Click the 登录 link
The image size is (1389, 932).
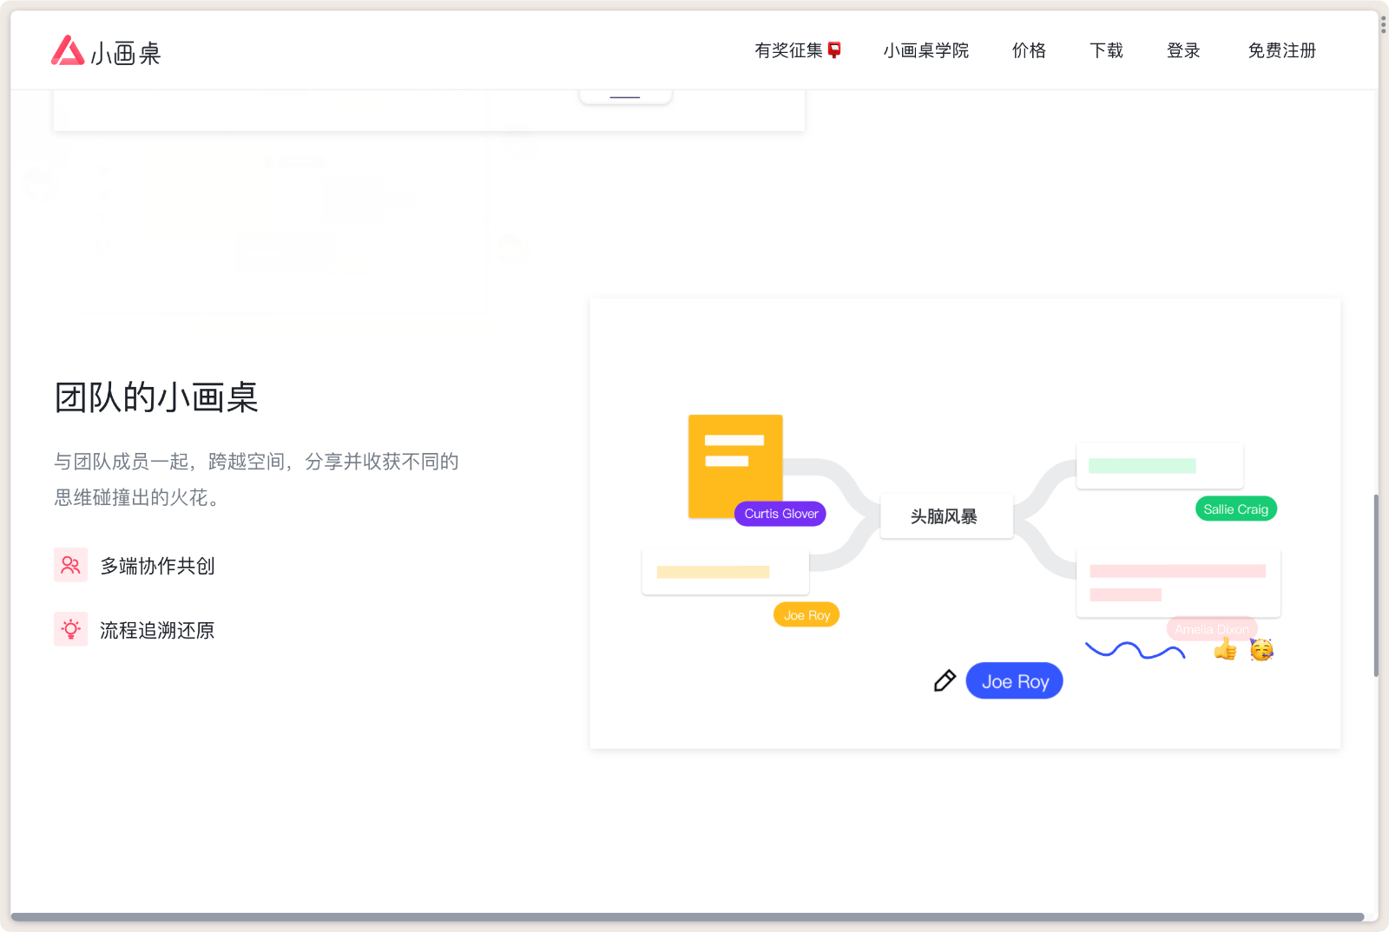pyautogui.click(x=1183, y=51)
